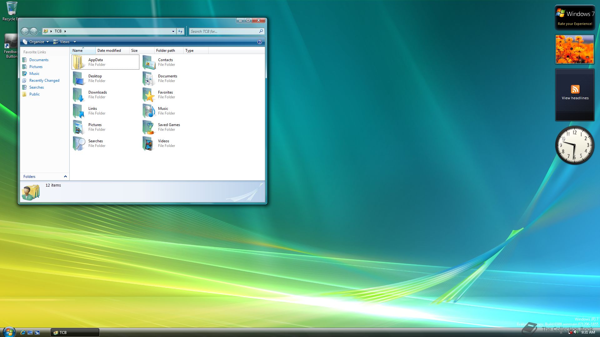Expand the Views dropdown arrow
The width and height of the screenshot is (600, 337).
pos(75,42)
